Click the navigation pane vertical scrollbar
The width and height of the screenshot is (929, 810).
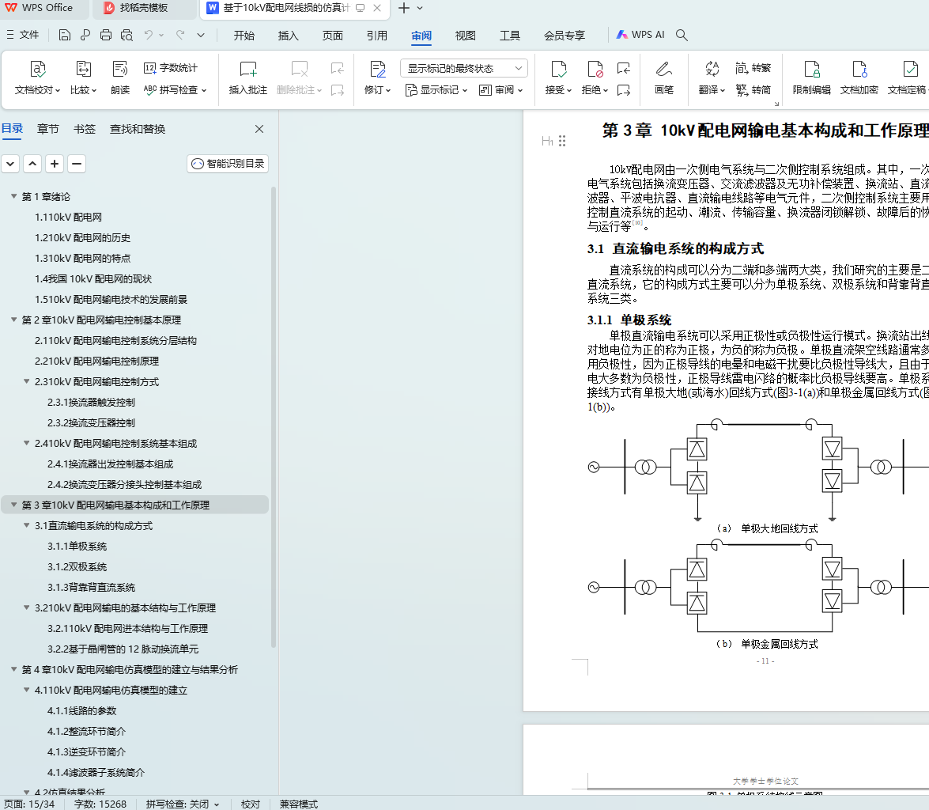point(273,416)
